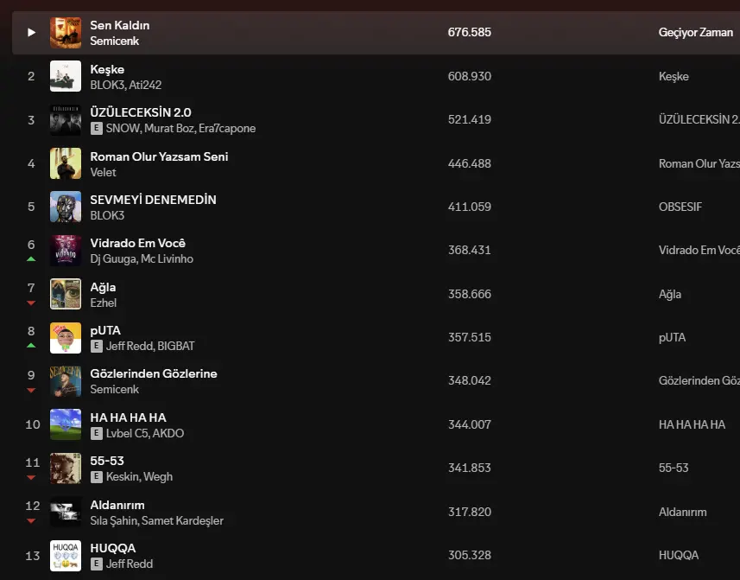740x580 pixels.
Task: Open album OBSESIF
Action: [x=680, y=207]
